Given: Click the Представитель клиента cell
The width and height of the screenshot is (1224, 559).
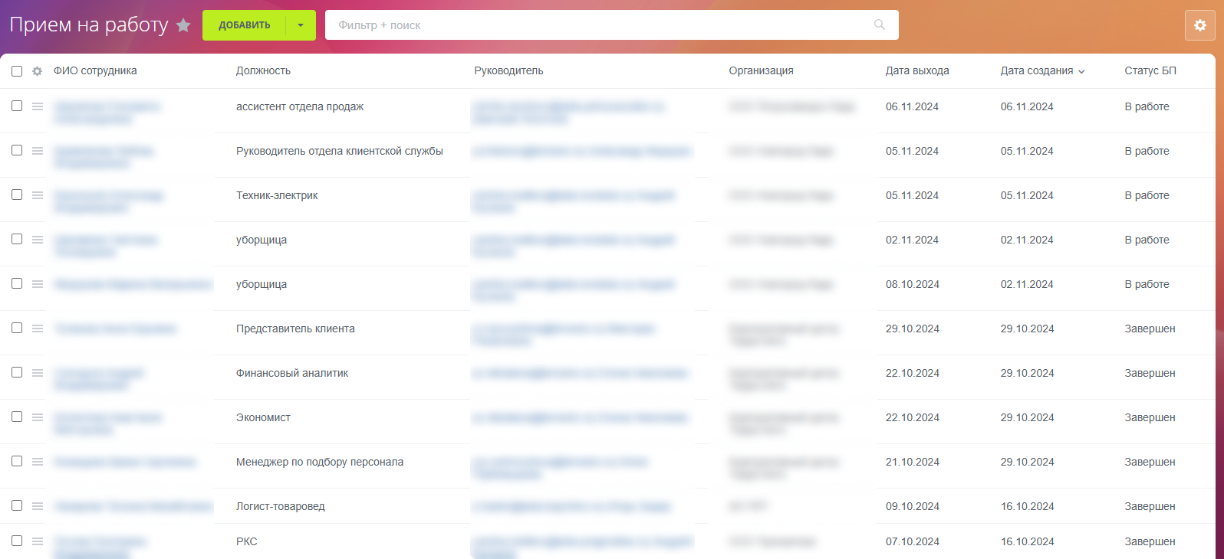Looking at the screenshot, I should point(295,329).
